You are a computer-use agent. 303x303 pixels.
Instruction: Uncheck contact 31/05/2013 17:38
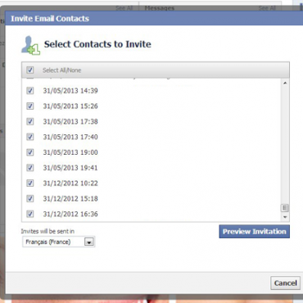[x=30, y=121]
